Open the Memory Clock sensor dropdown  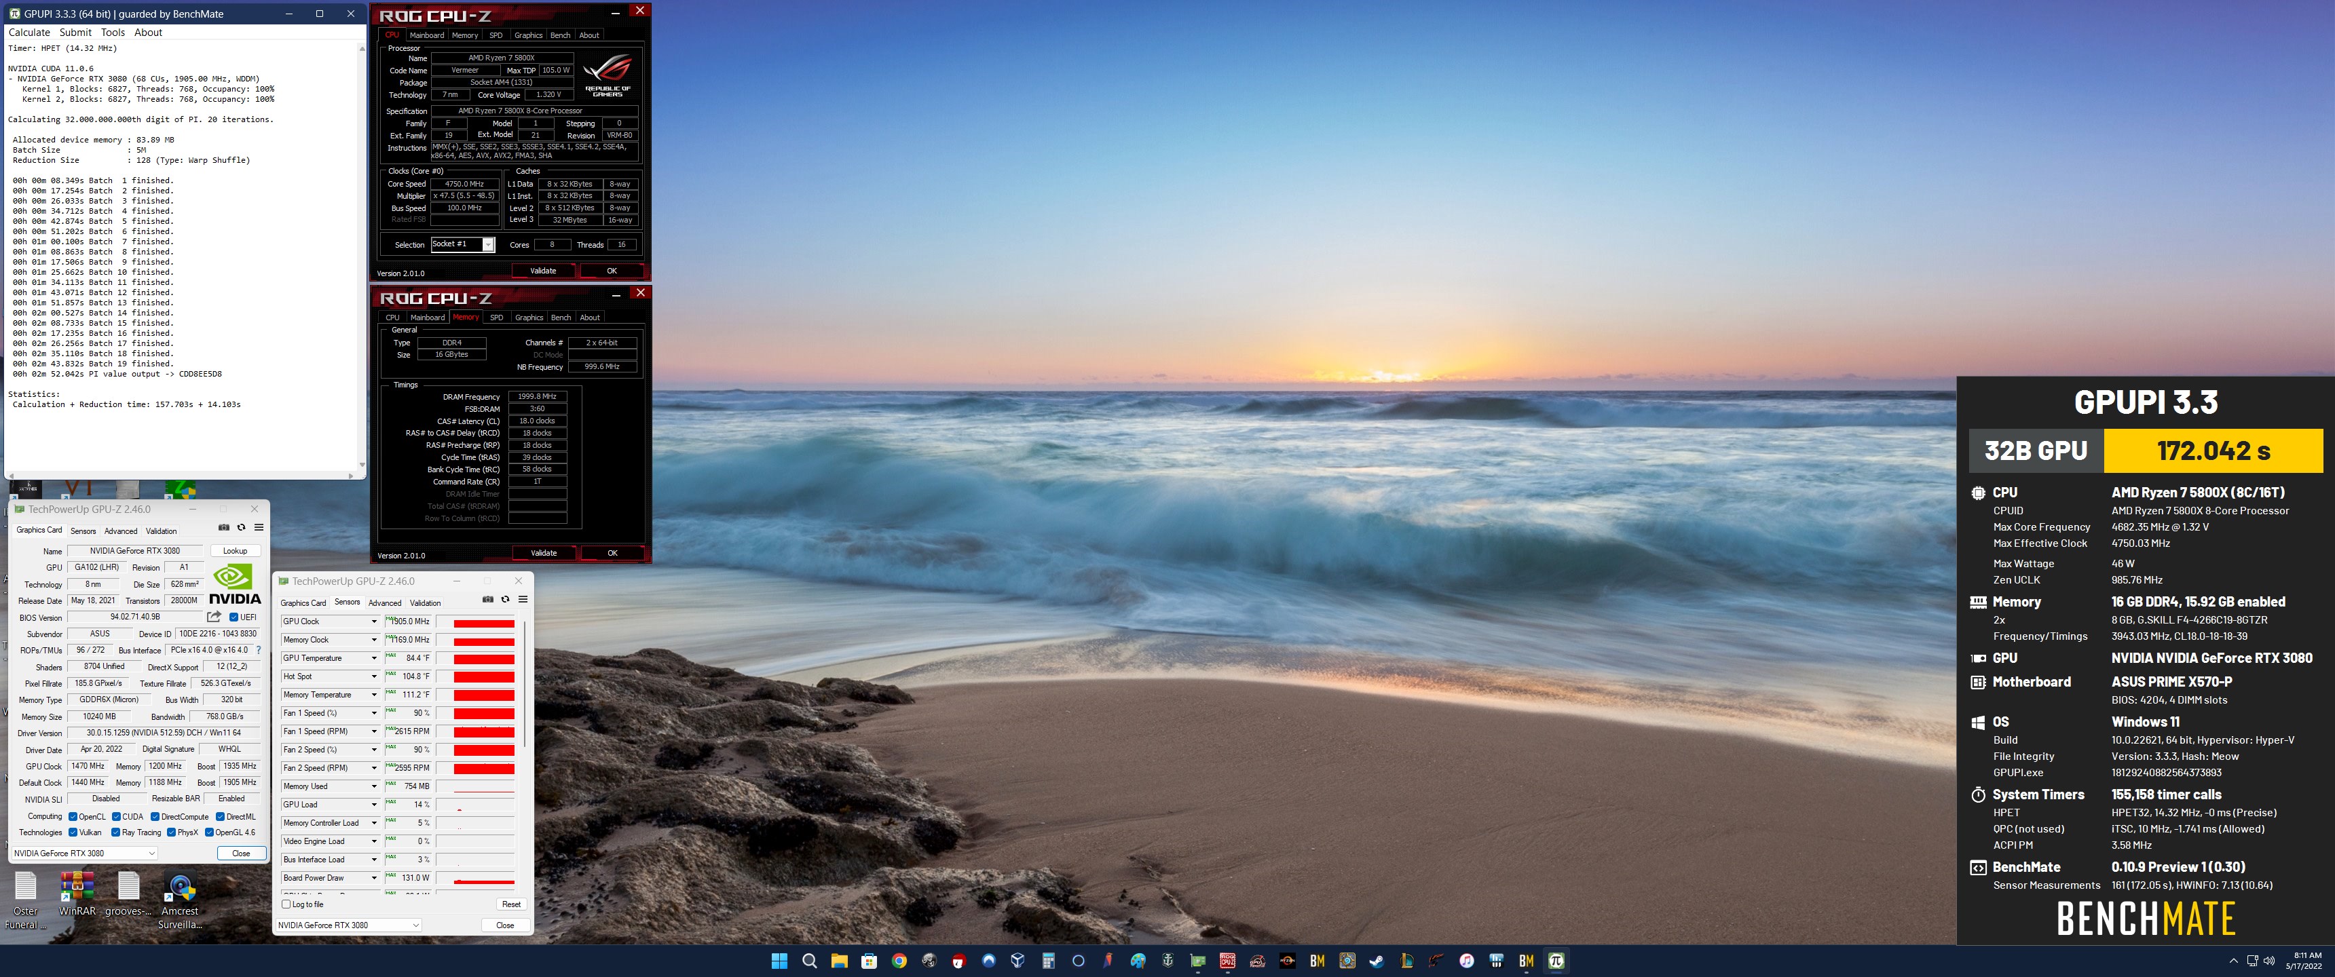pyautogui.click(x=373, y=640)
